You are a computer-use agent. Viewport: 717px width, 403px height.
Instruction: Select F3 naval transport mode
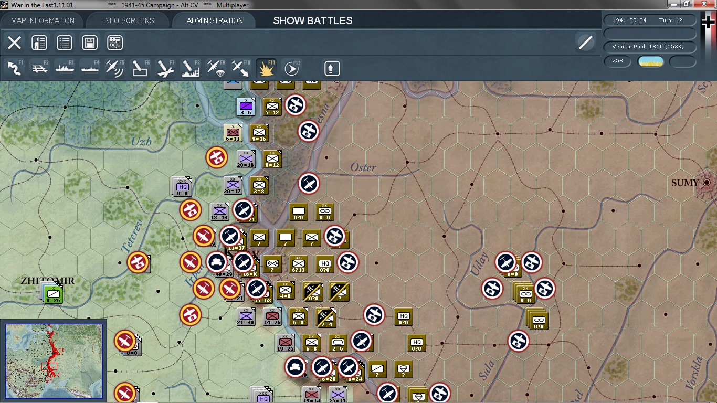[65, 68]
